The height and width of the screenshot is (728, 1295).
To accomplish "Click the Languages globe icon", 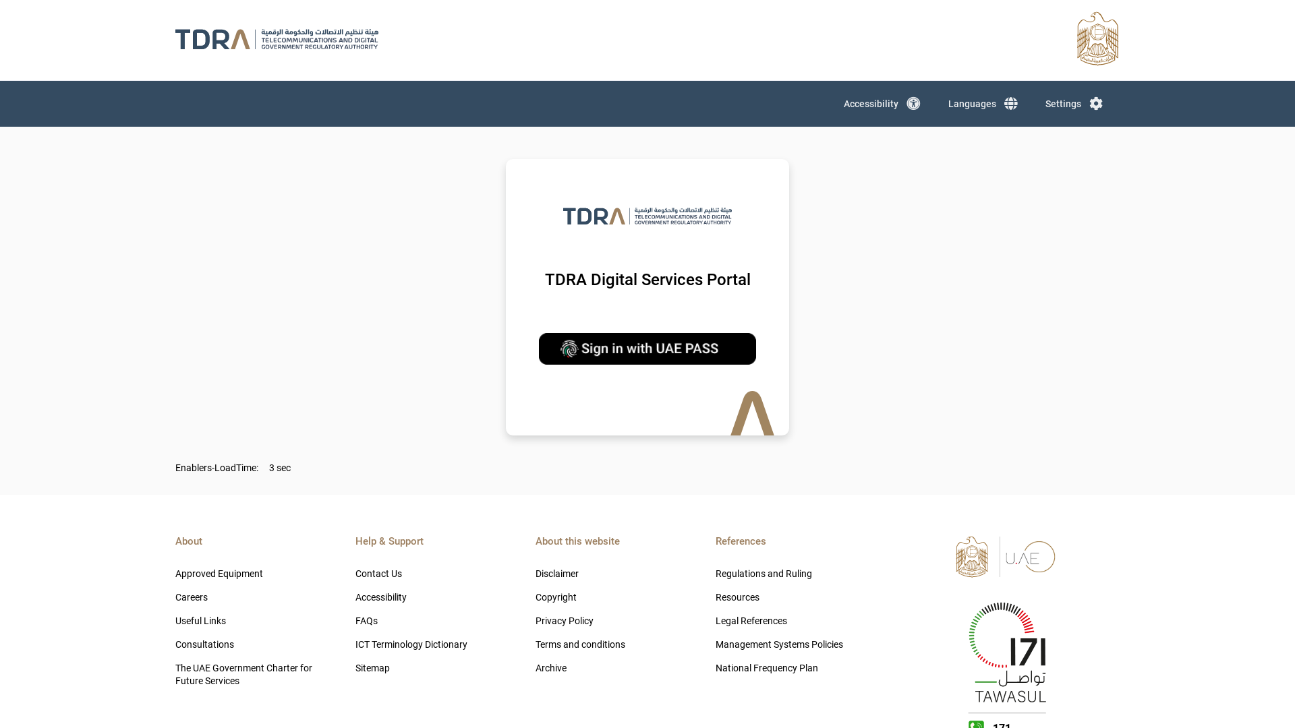I will point(1010,104).
